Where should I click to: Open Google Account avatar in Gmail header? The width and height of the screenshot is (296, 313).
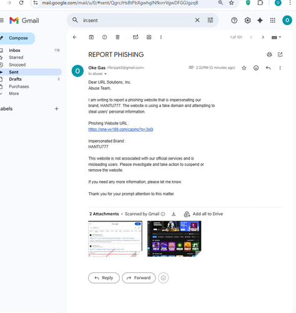[x=287, y=20]
